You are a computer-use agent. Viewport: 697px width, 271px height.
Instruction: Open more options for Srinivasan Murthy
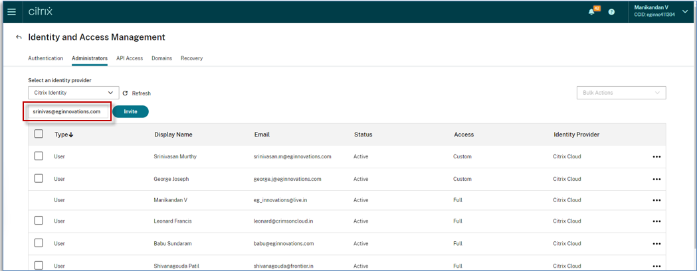point(656,157)
